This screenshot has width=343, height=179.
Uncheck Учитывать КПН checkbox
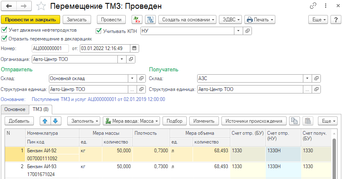pos(99,31)
